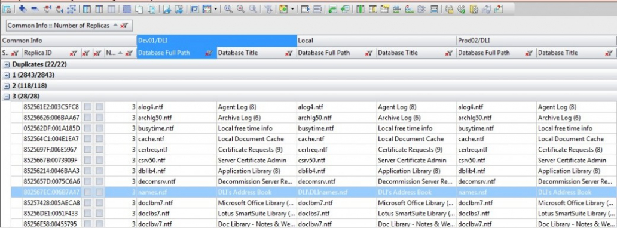Tick the first checkbox in decomsrv.ntf row
The height and width of the screenshot is (228, 617).
[87, 181]
